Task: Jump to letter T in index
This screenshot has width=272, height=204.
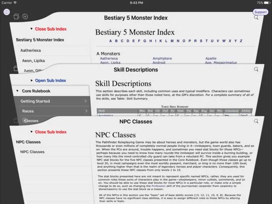Action: (206, 41)
